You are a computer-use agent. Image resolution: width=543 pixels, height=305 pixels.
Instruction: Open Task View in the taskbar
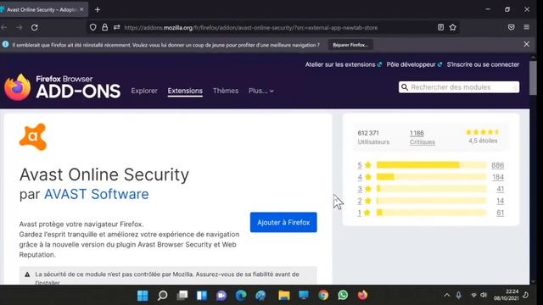pos(182,296)
